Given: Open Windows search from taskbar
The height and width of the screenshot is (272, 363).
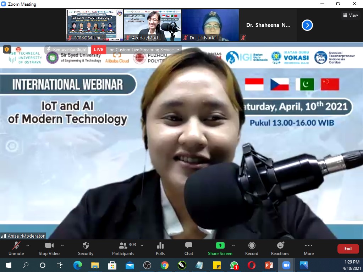Looking at the screenshot, I should pyautogui.click(x=26, y=265).
